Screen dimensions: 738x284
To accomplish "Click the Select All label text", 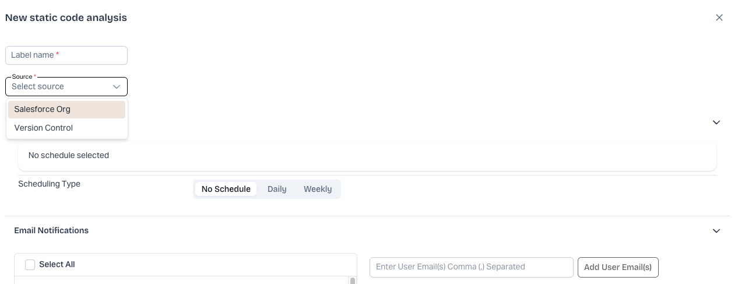I will pyautogui.click(x=57, y=265).
